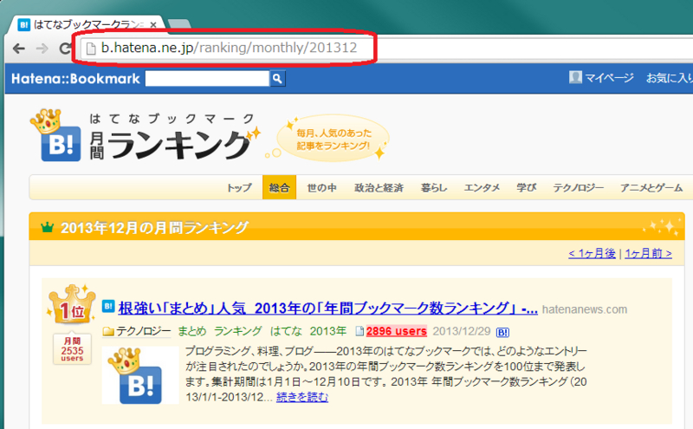Select the アニメとゲーム category tab
This screenshot has width=693, height=429.
point(651,187)
